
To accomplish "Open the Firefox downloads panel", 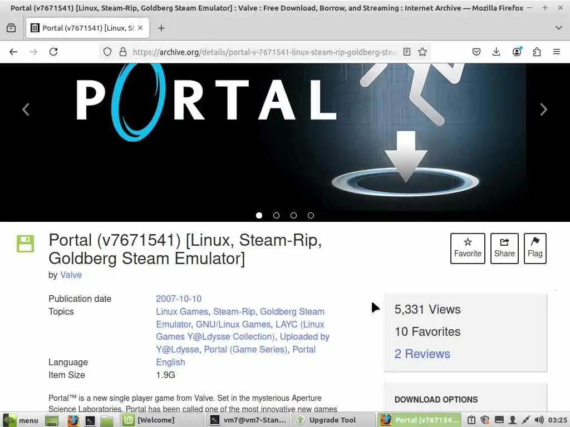I will pos(496,52).
